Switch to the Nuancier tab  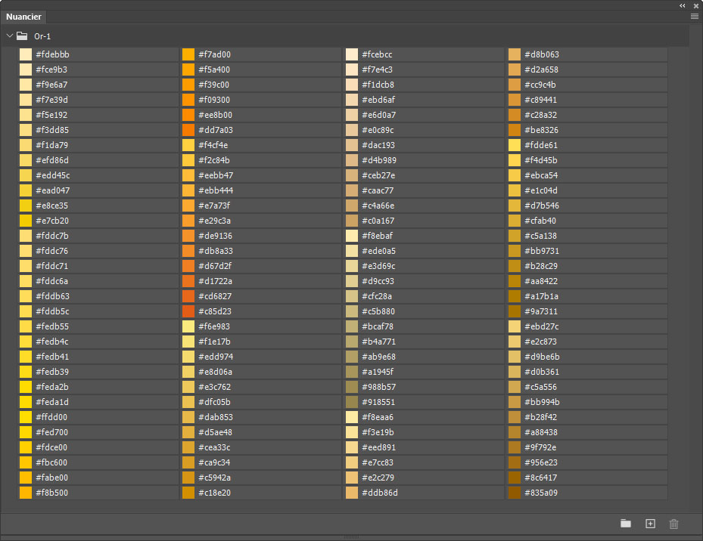click(x=23, y=17)
